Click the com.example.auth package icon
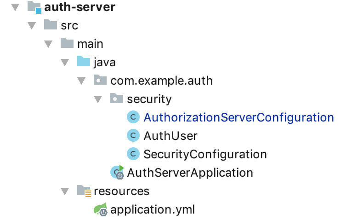 tap(100, 81)
